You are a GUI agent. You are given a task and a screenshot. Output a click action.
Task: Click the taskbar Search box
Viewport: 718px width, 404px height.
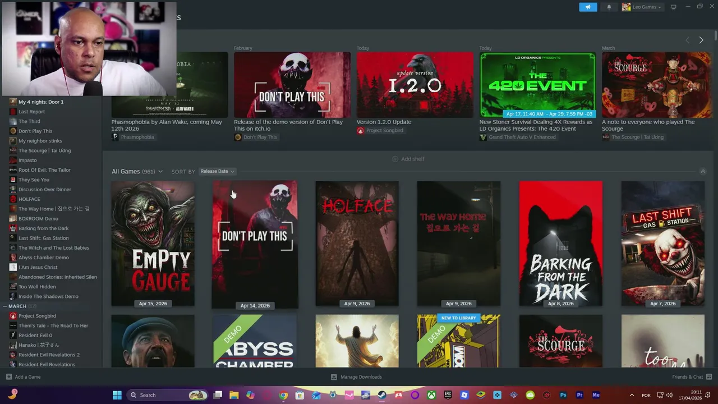(167, 395)
